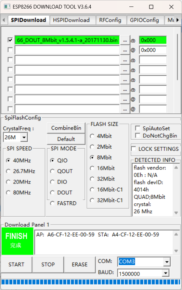Click the Download Panel log scroll-up arrow

[x=176, y=234]
